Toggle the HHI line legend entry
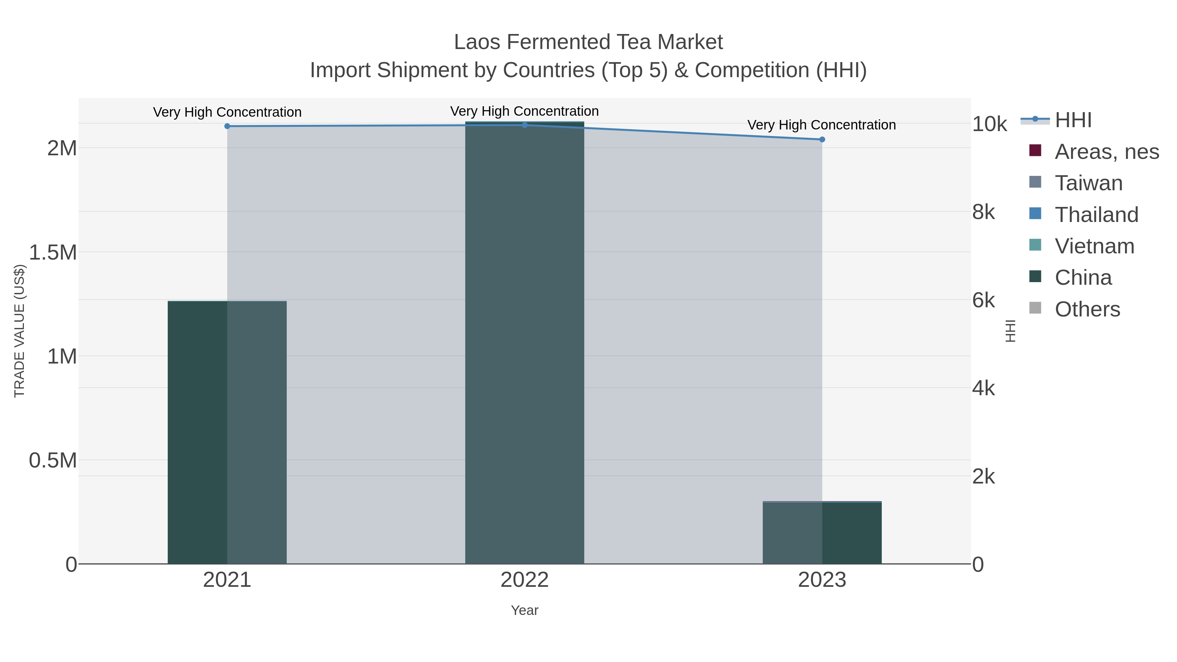Screen dimensions: 1177x662 pos(1056,120)
